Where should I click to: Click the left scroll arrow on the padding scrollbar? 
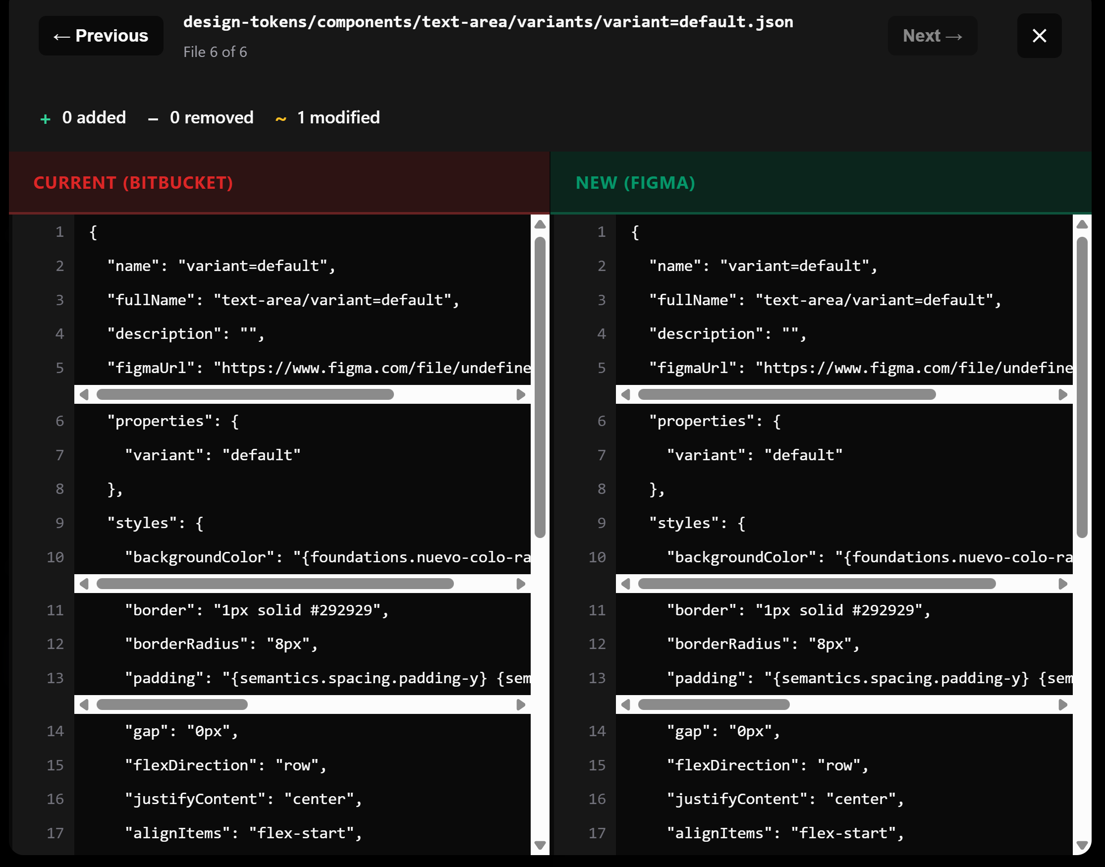84,704
